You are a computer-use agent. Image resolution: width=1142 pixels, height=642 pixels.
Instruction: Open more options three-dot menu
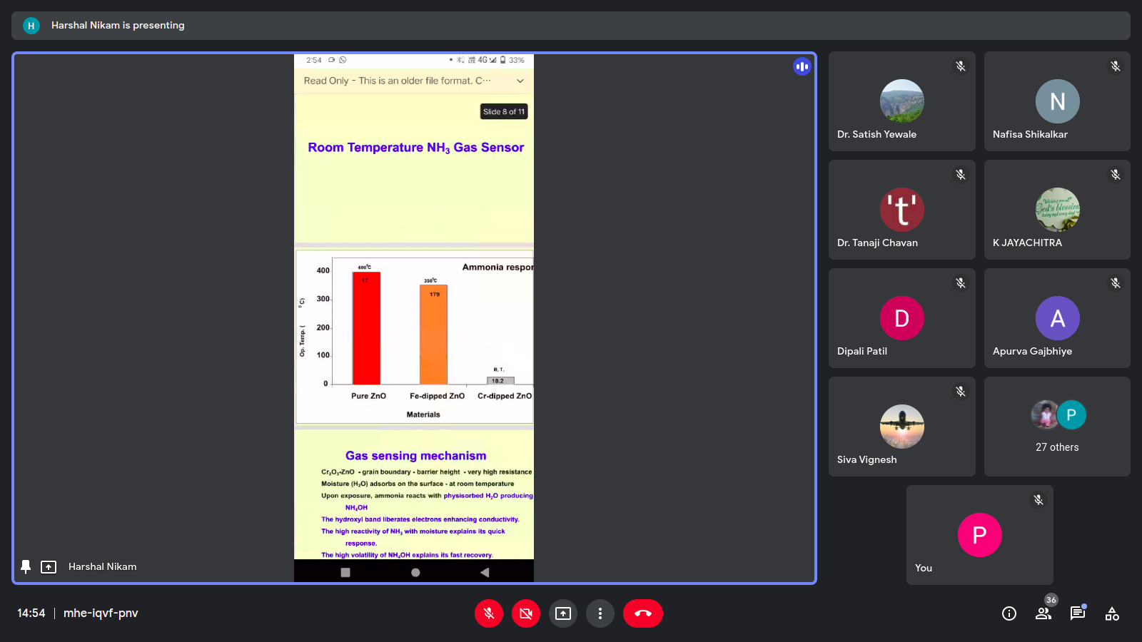tap(600, 613)
